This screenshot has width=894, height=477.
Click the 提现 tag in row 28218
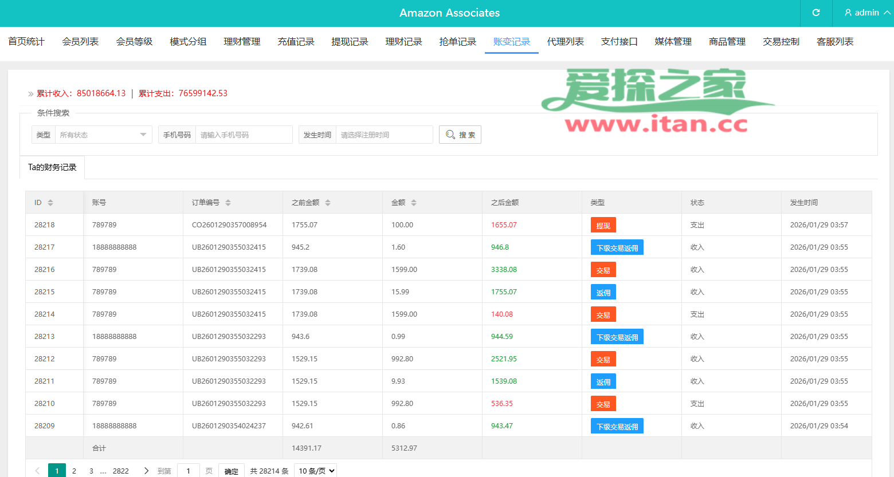pos(603,225)
